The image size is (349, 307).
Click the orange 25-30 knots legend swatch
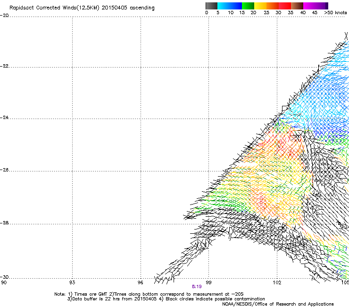pos(273,6)
